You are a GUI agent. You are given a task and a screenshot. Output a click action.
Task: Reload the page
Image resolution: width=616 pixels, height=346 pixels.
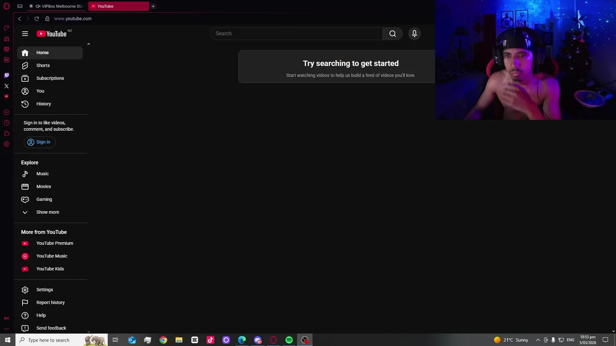[x=37, y=19]
